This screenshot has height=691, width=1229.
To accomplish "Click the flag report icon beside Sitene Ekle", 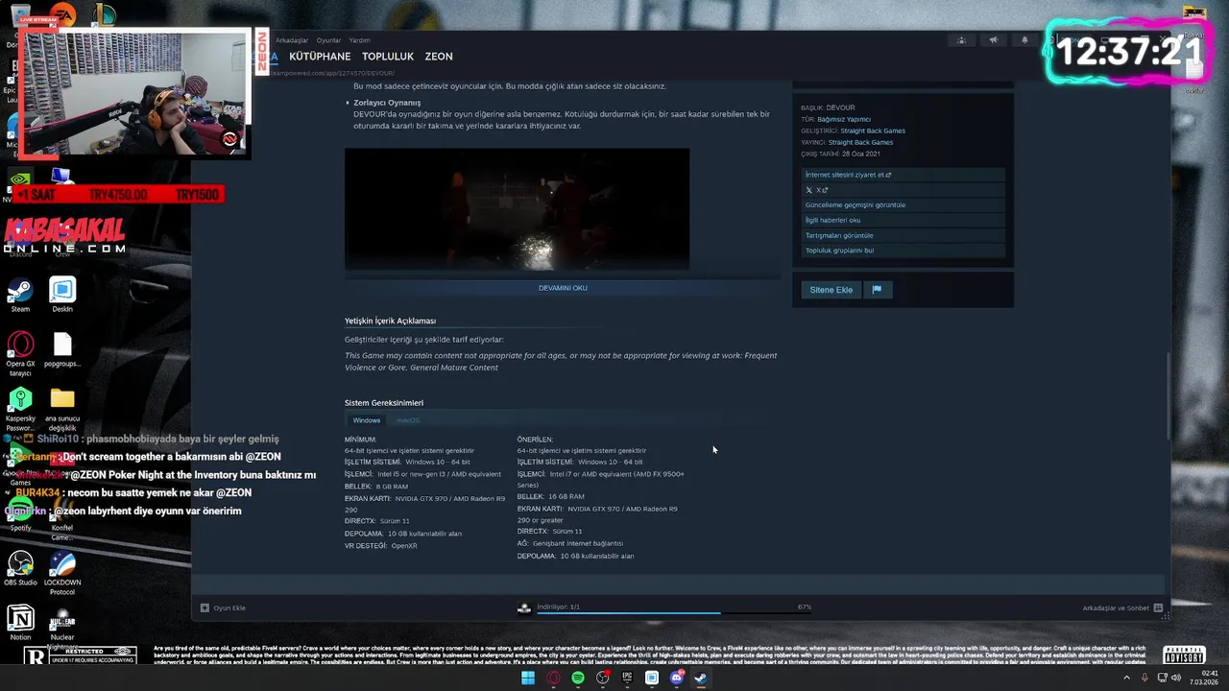I will [877, 289].
